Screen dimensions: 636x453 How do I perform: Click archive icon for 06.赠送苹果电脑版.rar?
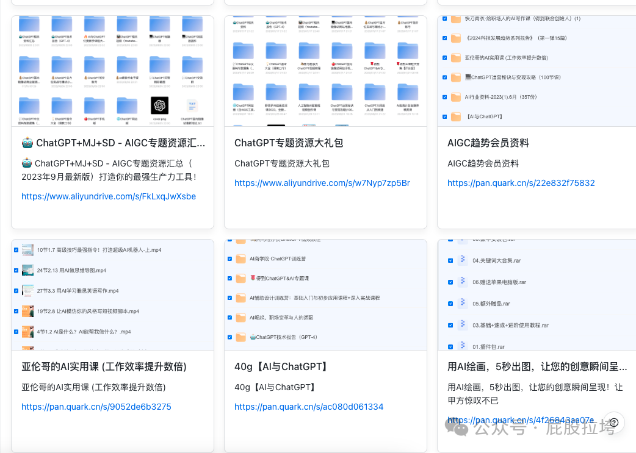click(463, 282)
